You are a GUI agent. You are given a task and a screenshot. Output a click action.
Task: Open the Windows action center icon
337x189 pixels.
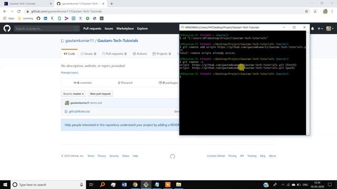coord(330,184)
